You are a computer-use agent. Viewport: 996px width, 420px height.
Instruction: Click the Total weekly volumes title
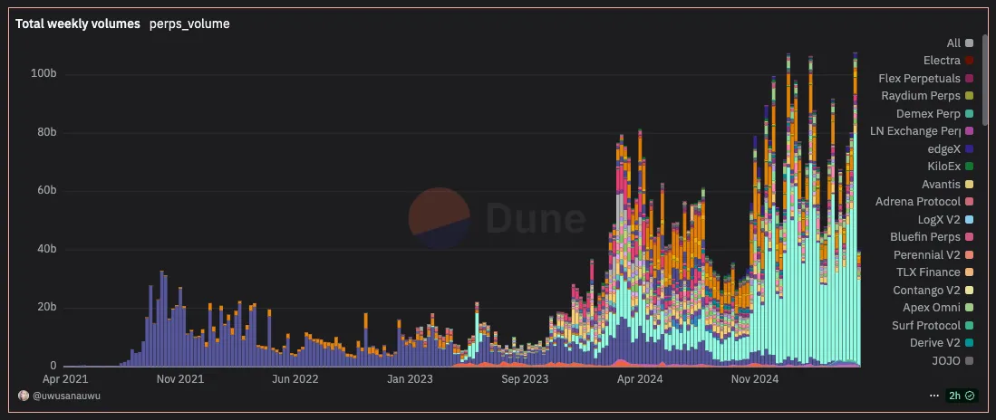click(x=78, y=24)
